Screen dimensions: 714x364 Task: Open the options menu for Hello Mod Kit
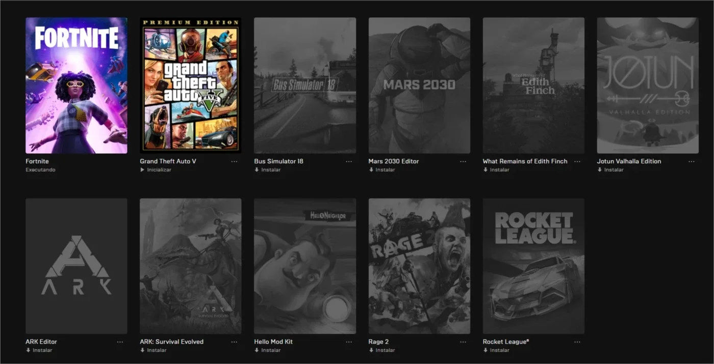(348, 342)
